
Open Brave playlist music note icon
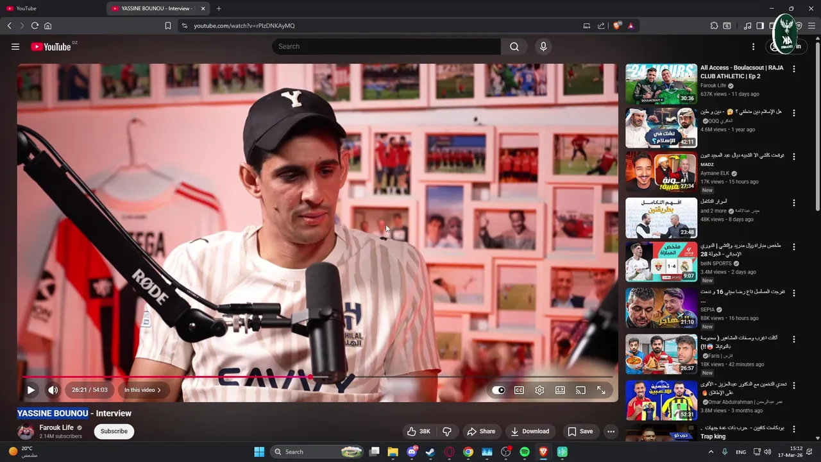pos(747,26)
